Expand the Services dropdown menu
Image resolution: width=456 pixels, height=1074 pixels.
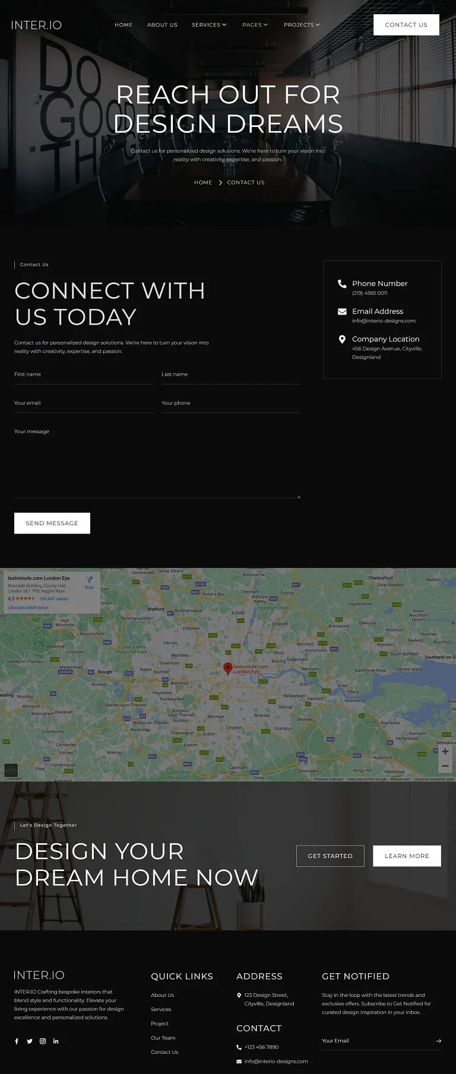click(x=209, y=25)
